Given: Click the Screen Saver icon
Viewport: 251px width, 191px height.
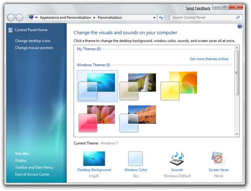Looking at the screenshot, I should (218, 158).
